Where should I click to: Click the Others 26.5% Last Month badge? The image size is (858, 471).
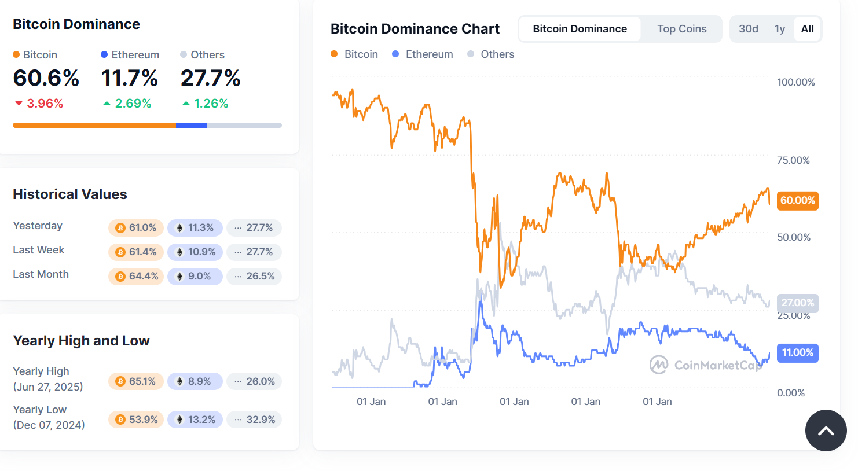tap(254, 277)
